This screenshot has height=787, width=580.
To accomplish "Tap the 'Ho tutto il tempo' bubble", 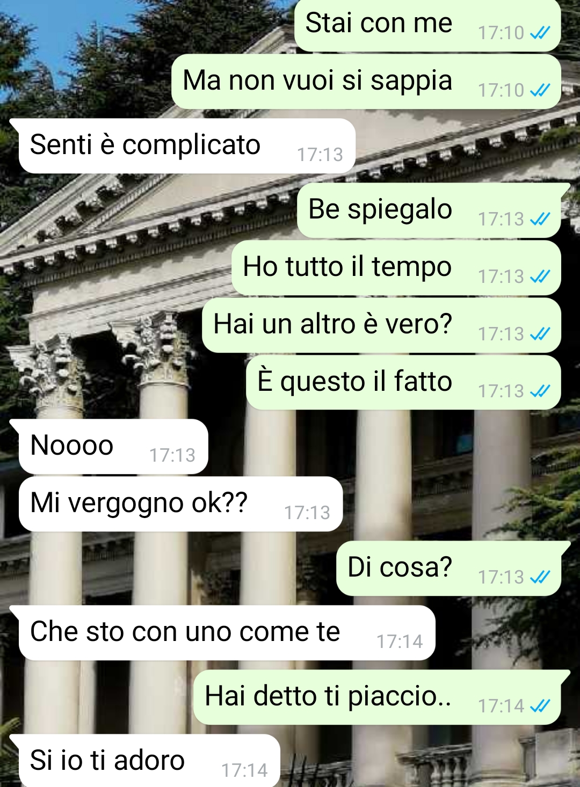I will (x=396, y=268).
